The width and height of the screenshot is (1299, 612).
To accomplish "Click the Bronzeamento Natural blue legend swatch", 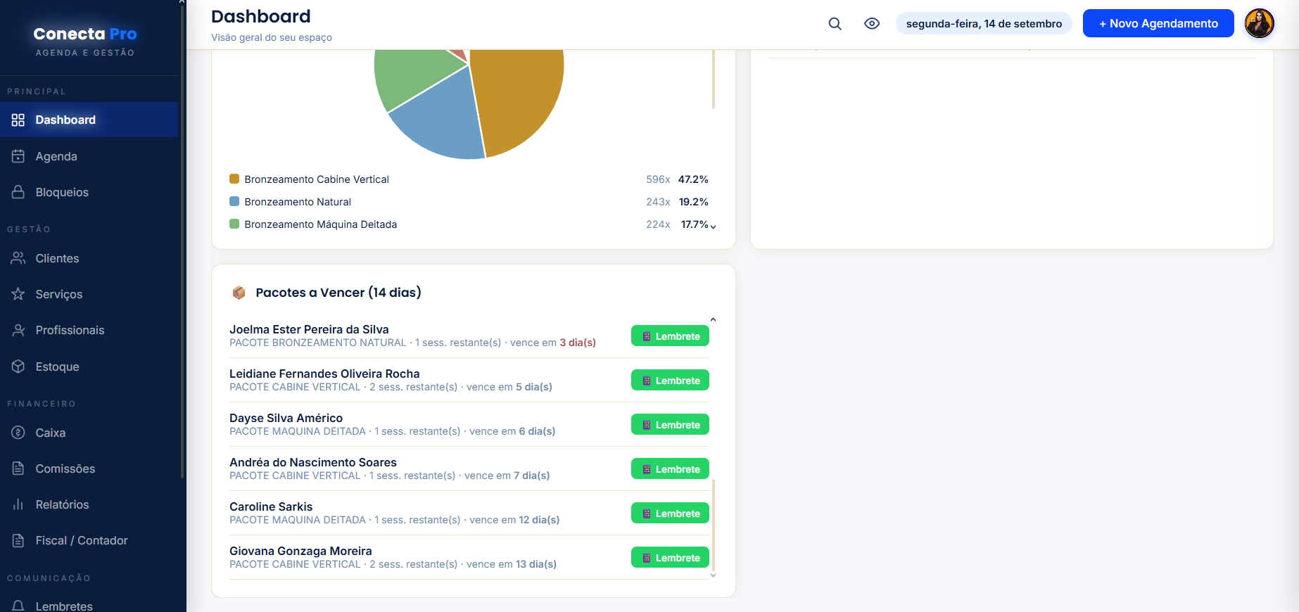I will coord(234,201).
